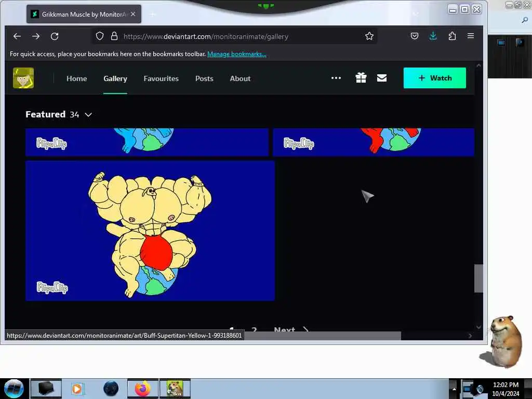Click the scroll up arrow of the page
Image resolution: width=532 pixels, height=399 pixels.
[x=478, y=65]
